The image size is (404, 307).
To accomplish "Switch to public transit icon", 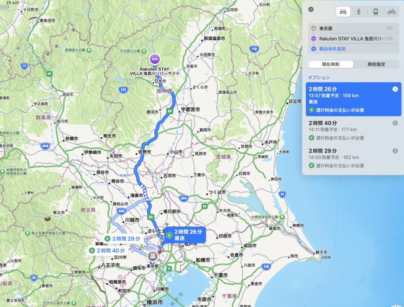I will (x=376, y=12).
